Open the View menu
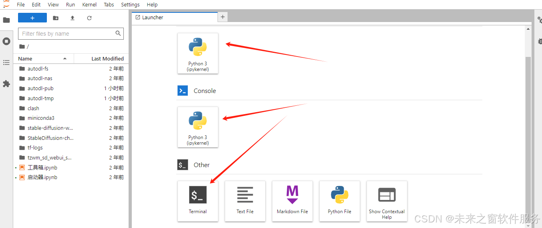Screen dimensions: 542x228 pos(53,5)
